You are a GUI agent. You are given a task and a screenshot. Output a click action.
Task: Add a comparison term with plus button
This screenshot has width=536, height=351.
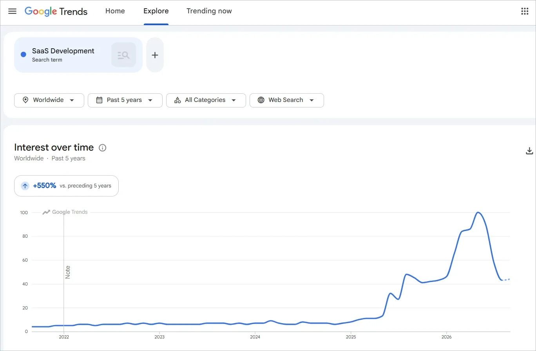click(155, 55)
